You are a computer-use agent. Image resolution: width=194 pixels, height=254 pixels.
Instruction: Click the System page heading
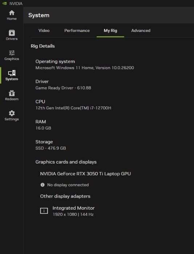coord(39,15)
